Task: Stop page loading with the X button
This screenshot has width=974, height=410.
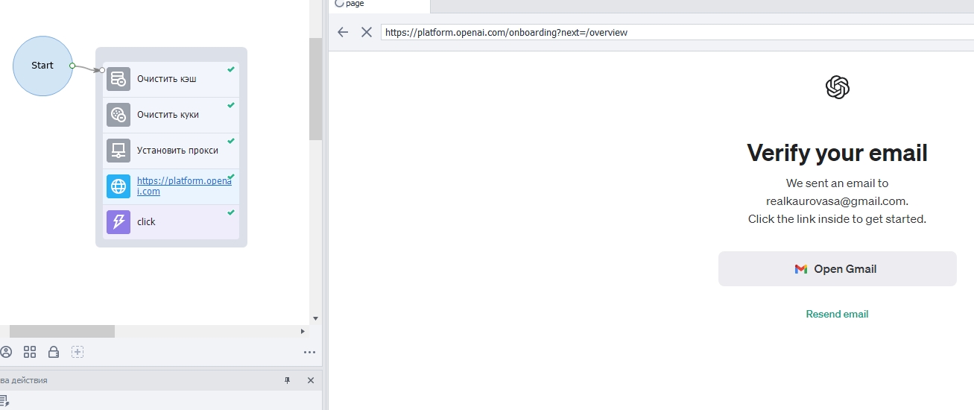Action: point(366,32)
